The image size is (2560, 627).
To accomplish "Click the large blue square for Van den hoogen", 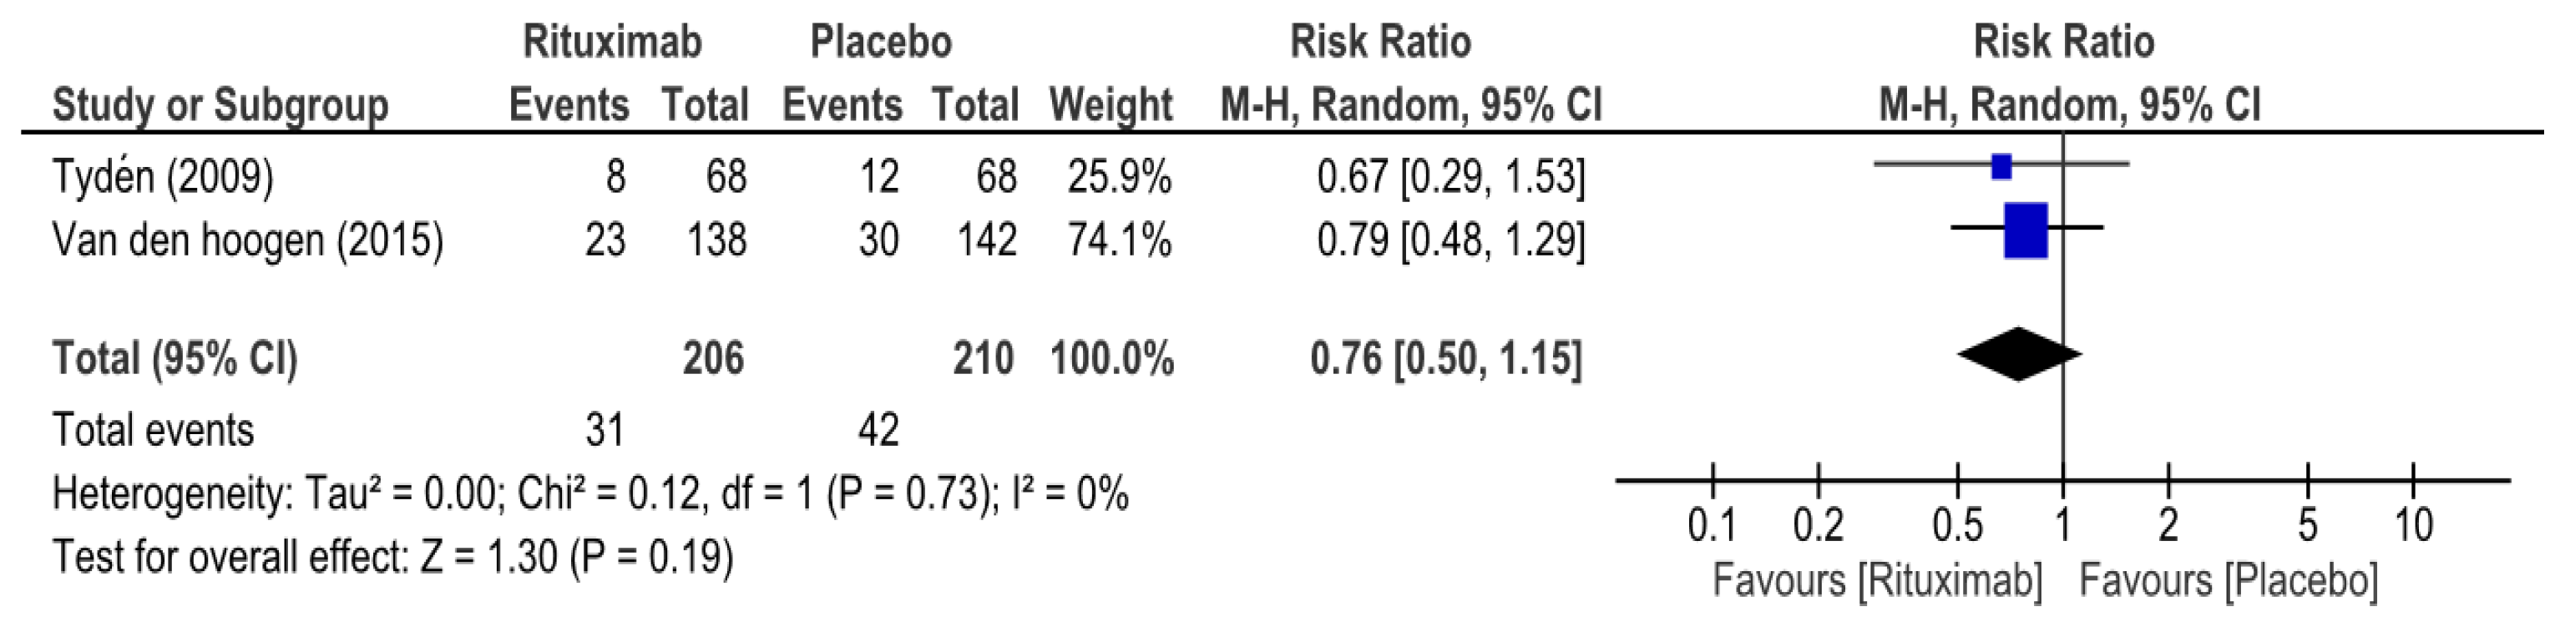I will click(2026, 230).
